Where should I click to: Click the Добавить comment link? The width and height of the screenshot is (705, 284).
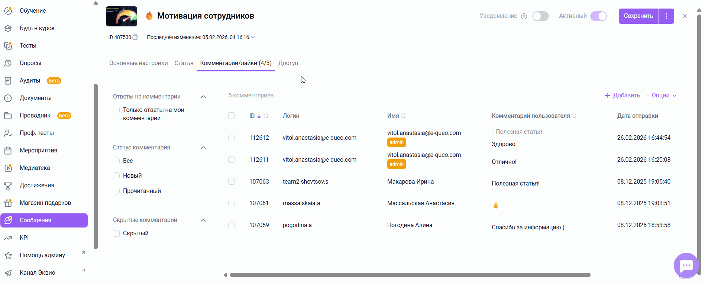click(x=622, y=96)
